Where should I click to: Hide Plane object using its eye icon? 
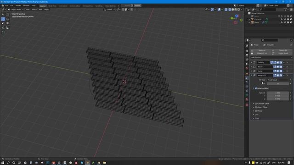tap(285, 22)
